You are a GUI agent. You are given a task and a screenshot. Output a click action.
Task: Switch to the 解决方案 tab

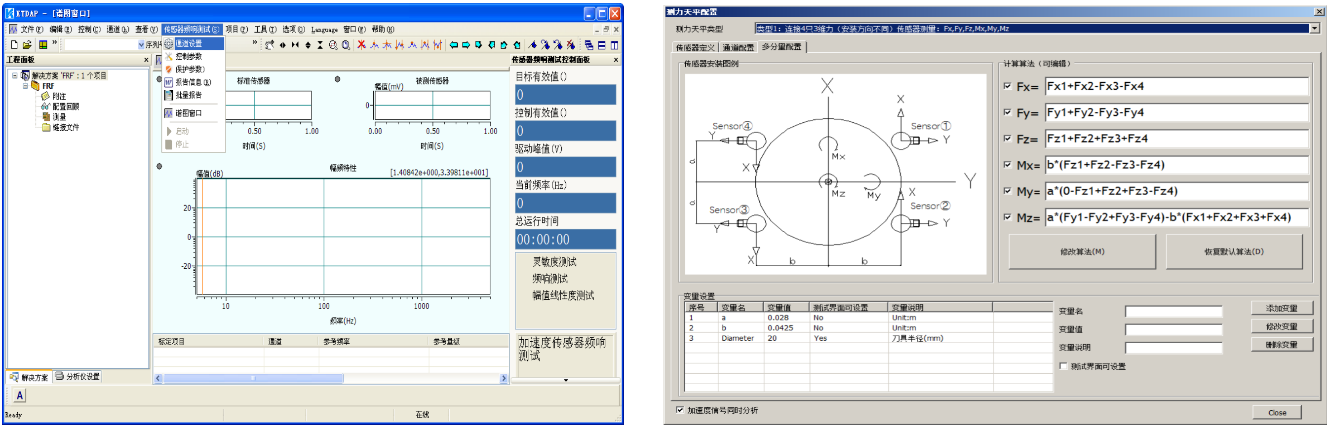click(x=30, y=378)
